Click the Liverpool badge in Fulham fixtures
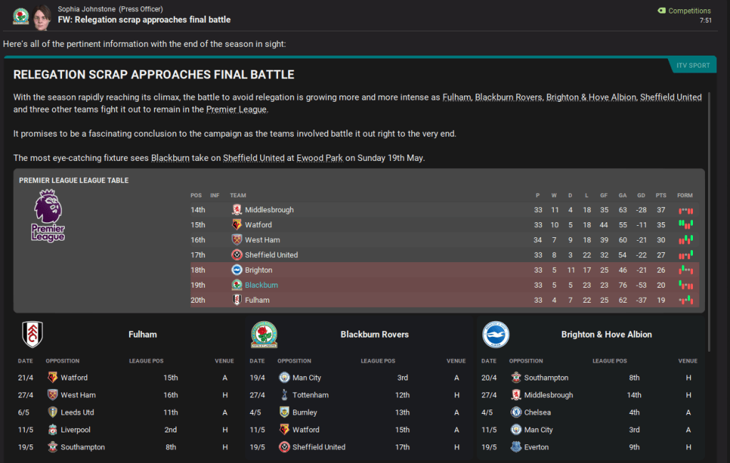This screenshot has width=730, height=463. coord(53,430)
